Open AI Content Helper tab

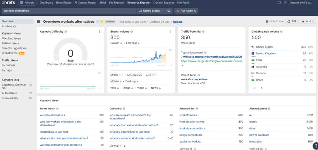pyautogui.click(x=85, y=2)
